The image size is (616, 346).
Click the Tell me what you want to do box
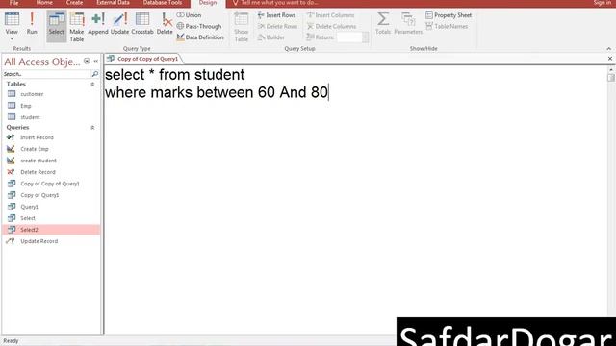275,3
